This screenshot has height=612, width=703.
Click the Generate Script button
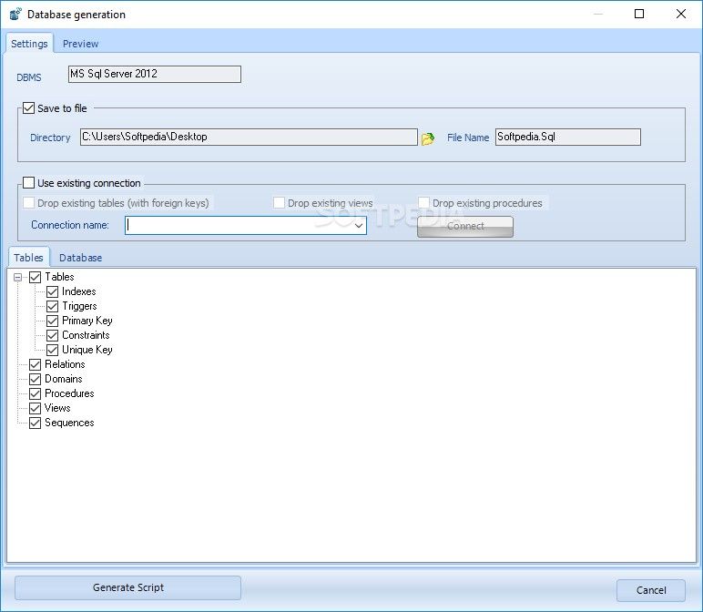pyautogui.click(x=127, y=587)
